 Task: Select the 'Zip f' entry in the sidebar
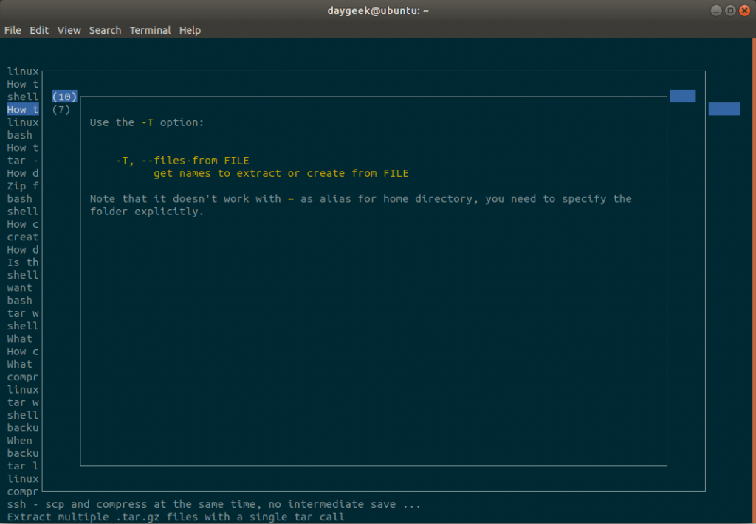[x=22, y=186]
